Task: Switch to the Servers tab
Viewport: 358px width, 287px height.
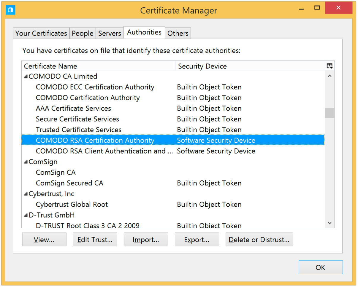Action: click(x=109, y=33)
